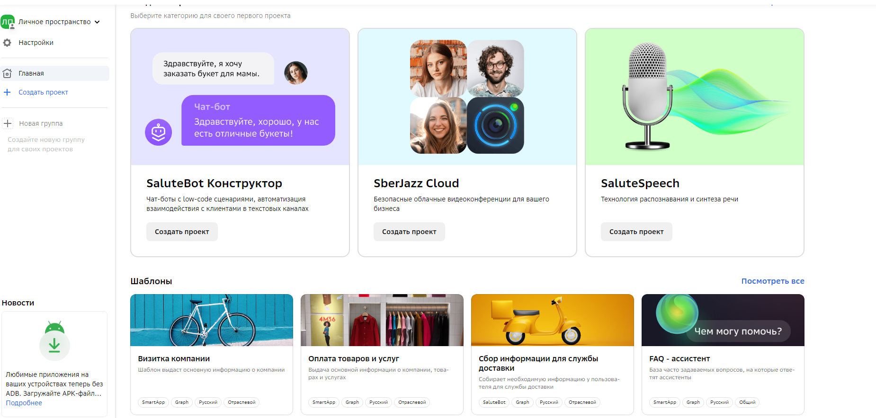Create a SaluteSpeech project
Screen dimensions: 876x418
pyautogui.click(x=636, y=232)
